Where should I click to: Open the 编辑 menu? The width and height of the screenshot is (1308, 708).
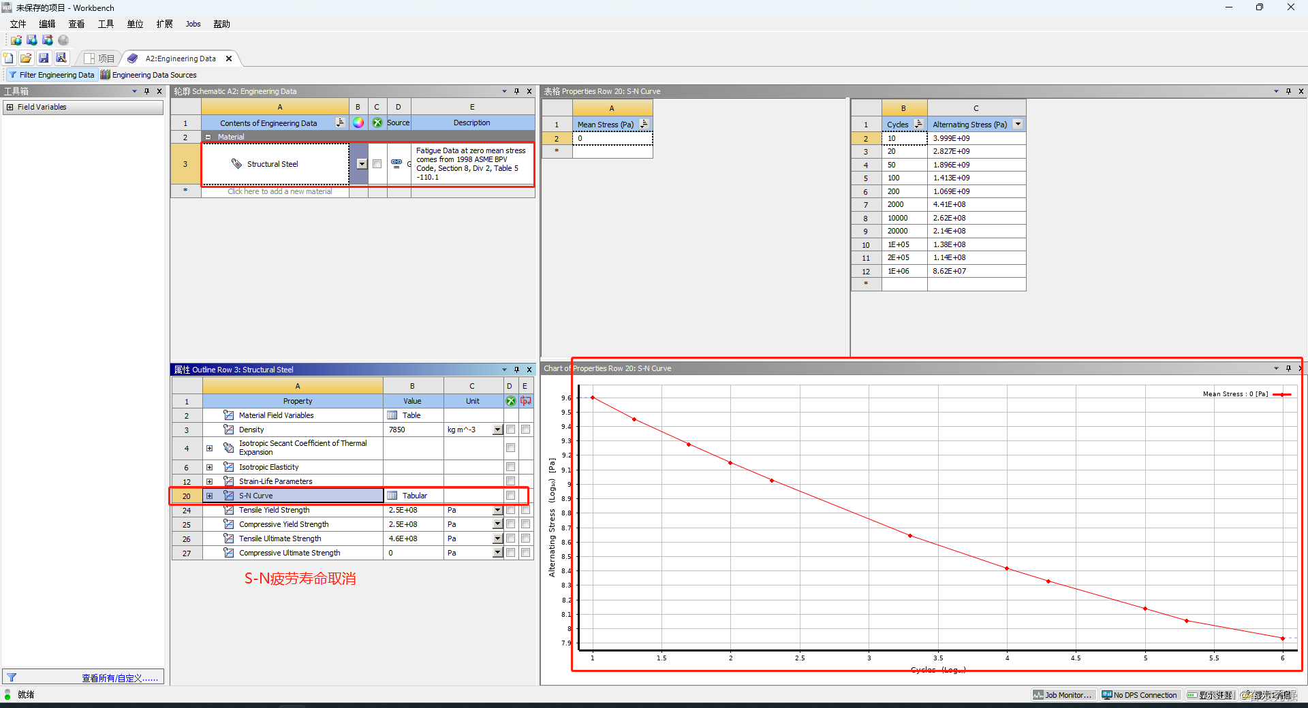(47, 24)
